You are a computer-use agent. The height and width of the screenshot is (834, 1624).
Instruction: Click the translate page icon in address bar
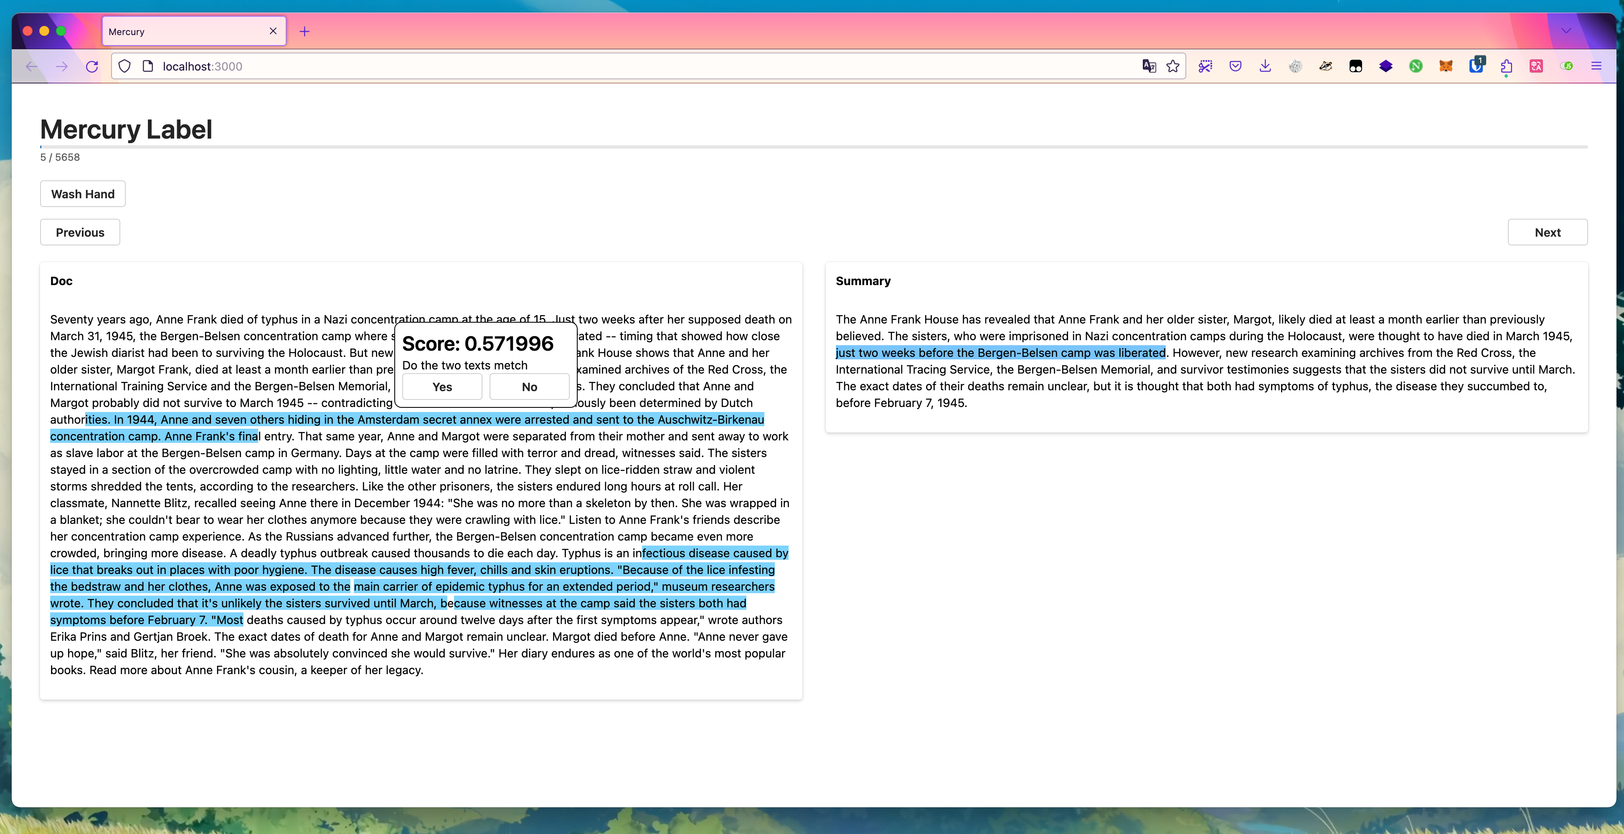click(x=1149, y=66)
